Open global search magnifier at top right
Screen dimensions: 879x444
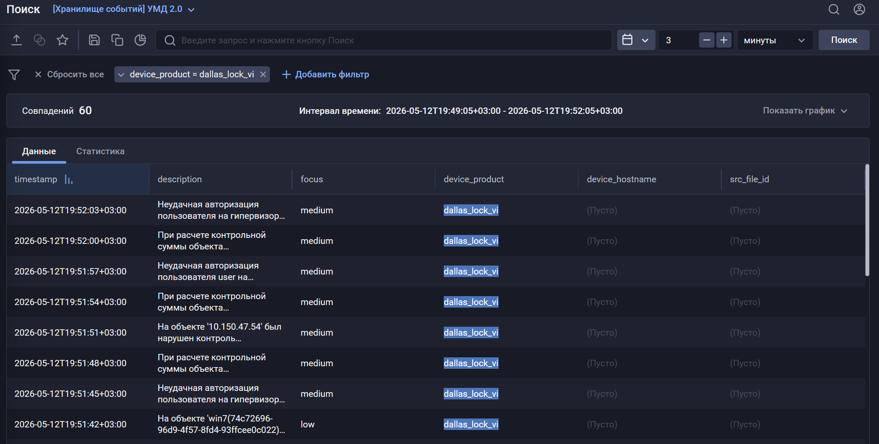834,9
